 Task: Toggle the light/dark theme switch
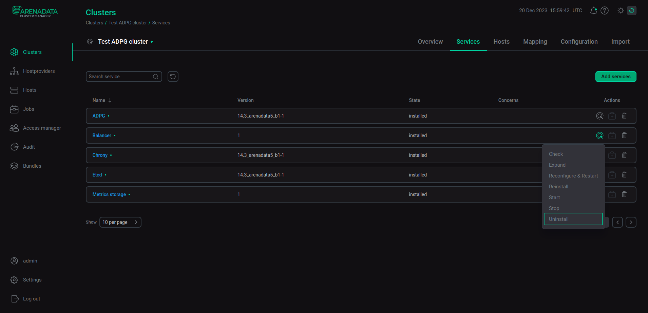point(626,11)
